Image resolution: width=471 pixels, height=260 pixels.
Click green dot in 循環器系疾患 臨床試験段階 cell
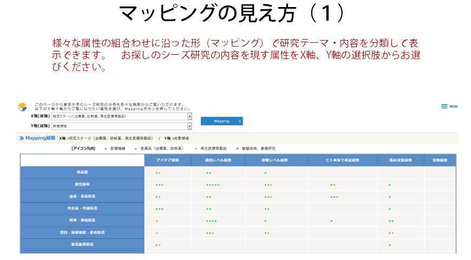pos(389,245)
